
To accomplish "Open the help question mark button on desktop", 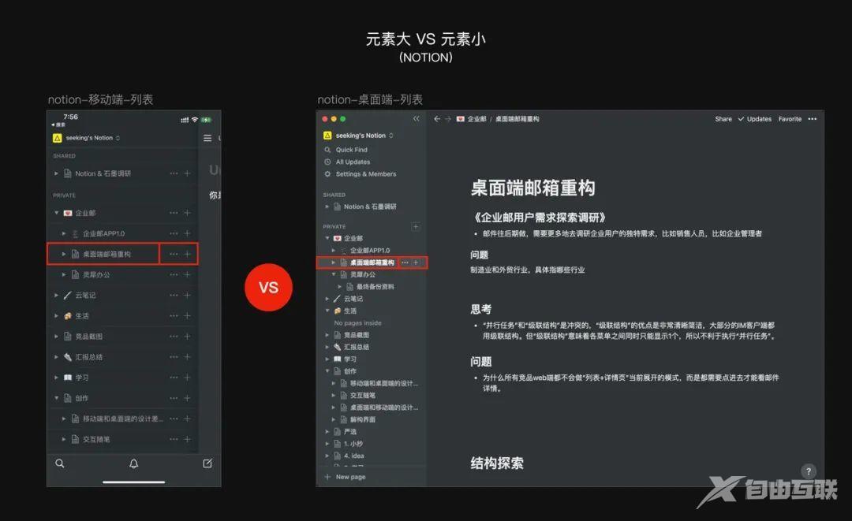I will [x=809, y=471].
